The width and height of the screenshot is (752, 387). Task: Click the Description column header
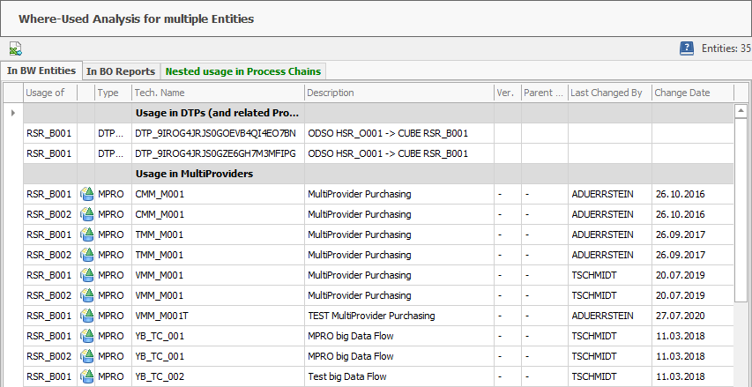pyautogui.click(x=398, y=93)
